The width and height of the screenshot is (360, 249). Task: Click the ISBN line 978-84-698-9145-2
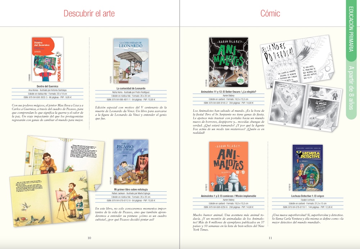coord(229,103)
